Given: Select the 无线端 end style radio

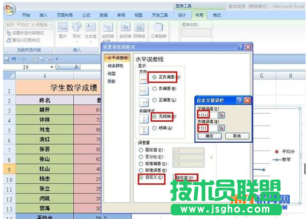Looking at the screenshot, I should pyautogui.click(x=154, y=116).
